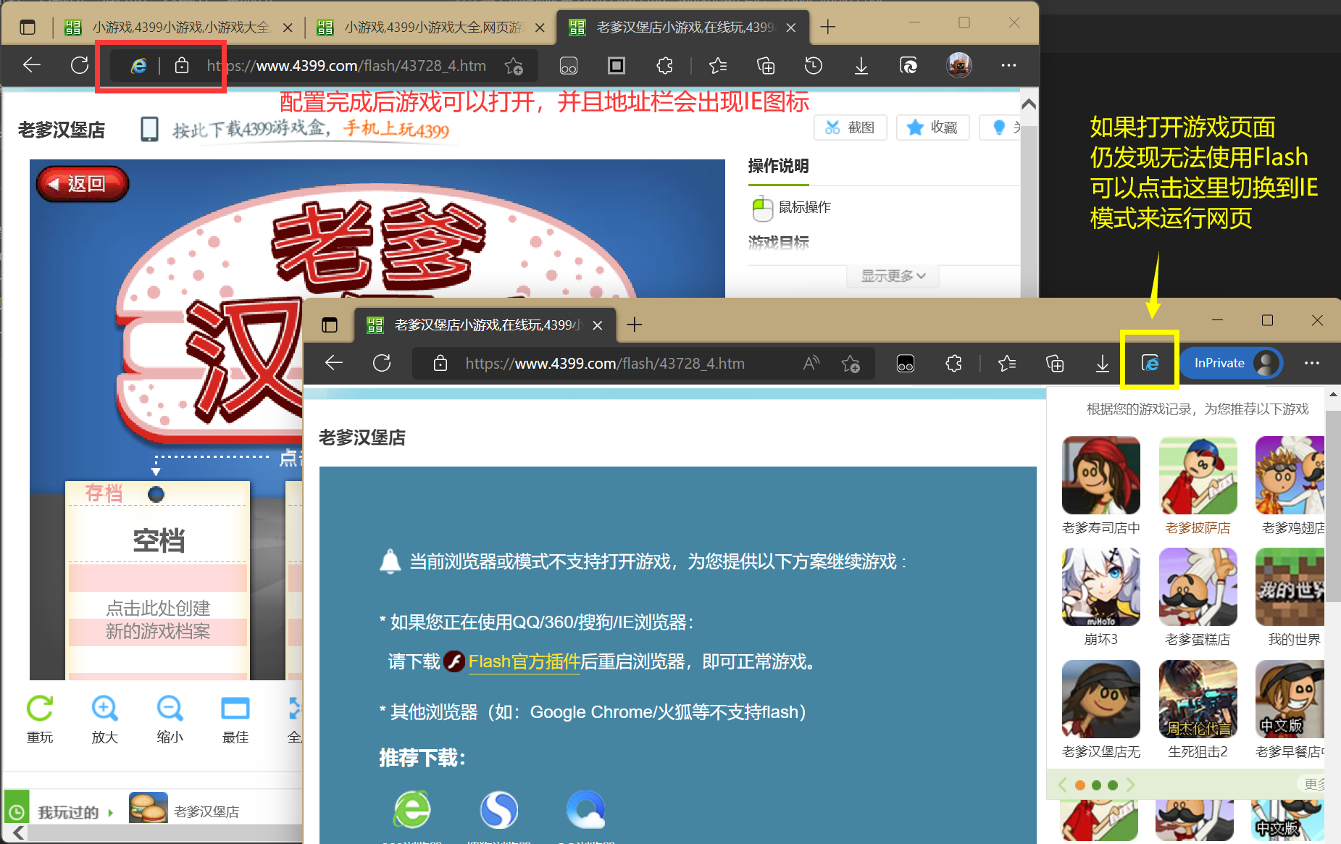This screenshot has height=844, width=1341.
Task: Click back arrow in rear browser window
Action: pos(32,65)
